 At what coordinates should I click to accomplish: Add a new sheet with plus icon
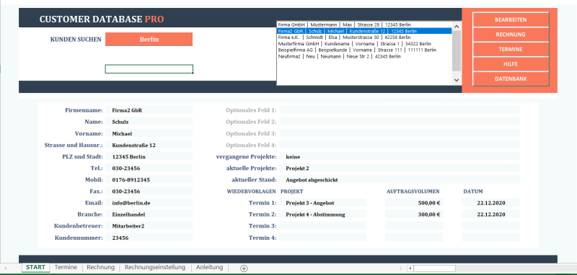[x=244, y=269]
